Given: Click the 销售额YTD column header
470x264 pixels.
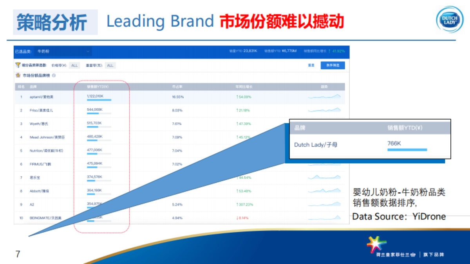Looking at the screenshot, I should pos(98,87).
